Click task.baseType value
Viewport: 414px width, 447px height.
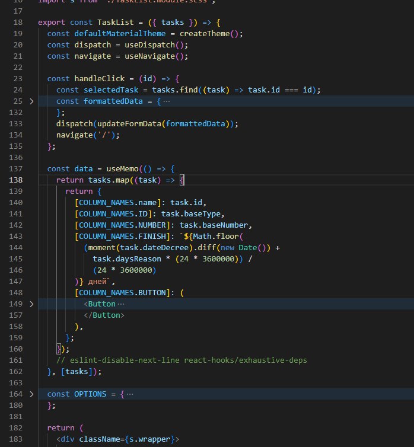pos(191,214)
